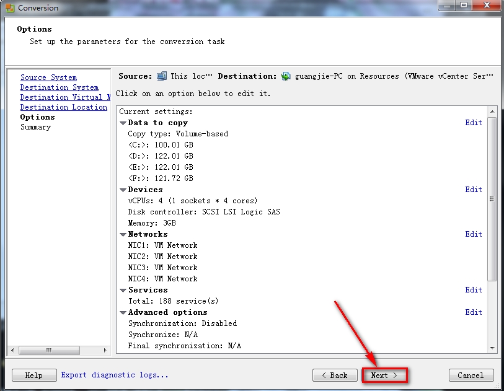Viewport: 504px width, 391px height.
Task: Go to the Destination Location step
Action: [64, 107]
